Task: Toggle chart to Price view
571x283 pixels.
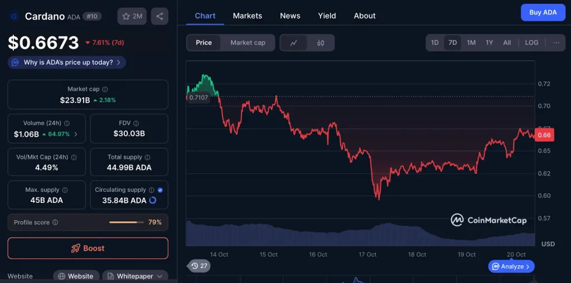Action: pyautogui.click(x=204, y=43)
